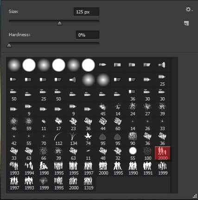Select the chalk brush labeled 17
This screenshot has width=198, height=200.
(58, 124)
